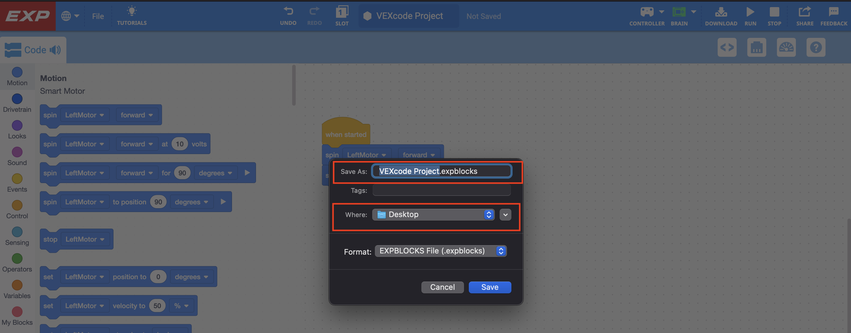Screen dimensions: 851x333
Task: Select the Events category
Action: pos(17,183)
